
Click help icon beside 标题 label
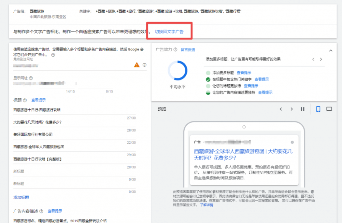point(25,100)
